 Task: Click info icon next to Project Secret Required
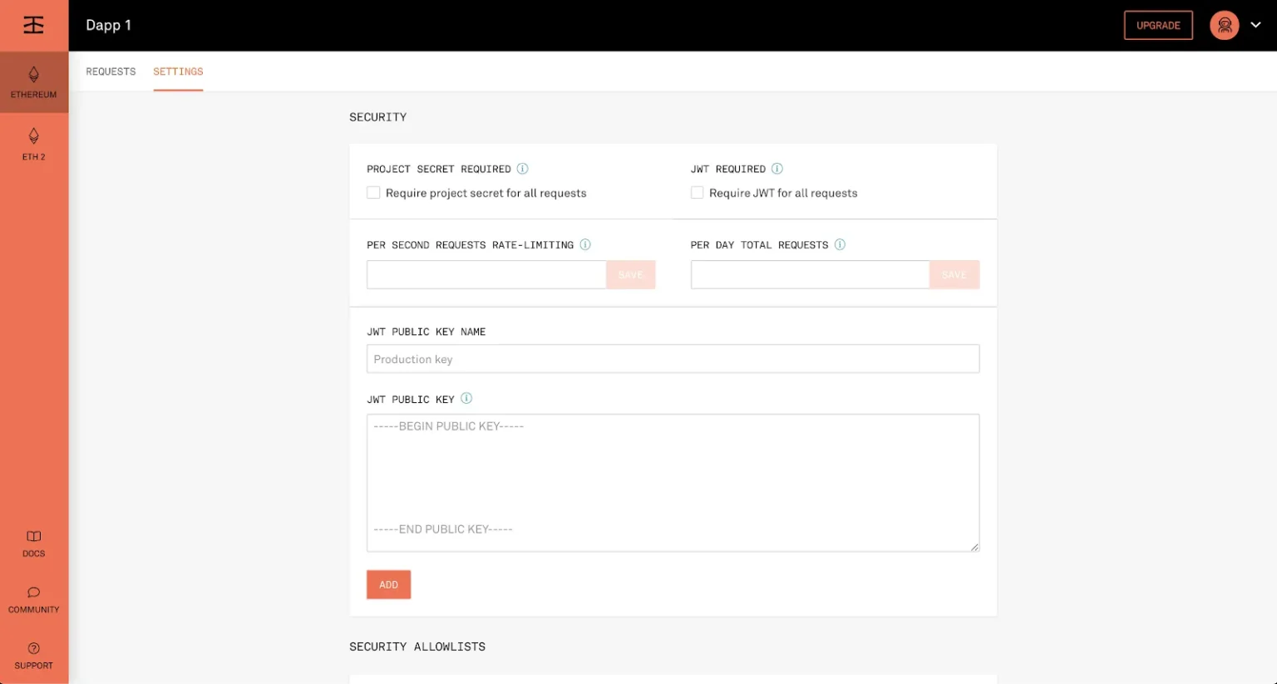pyautogui.click(x=522, y=169)
